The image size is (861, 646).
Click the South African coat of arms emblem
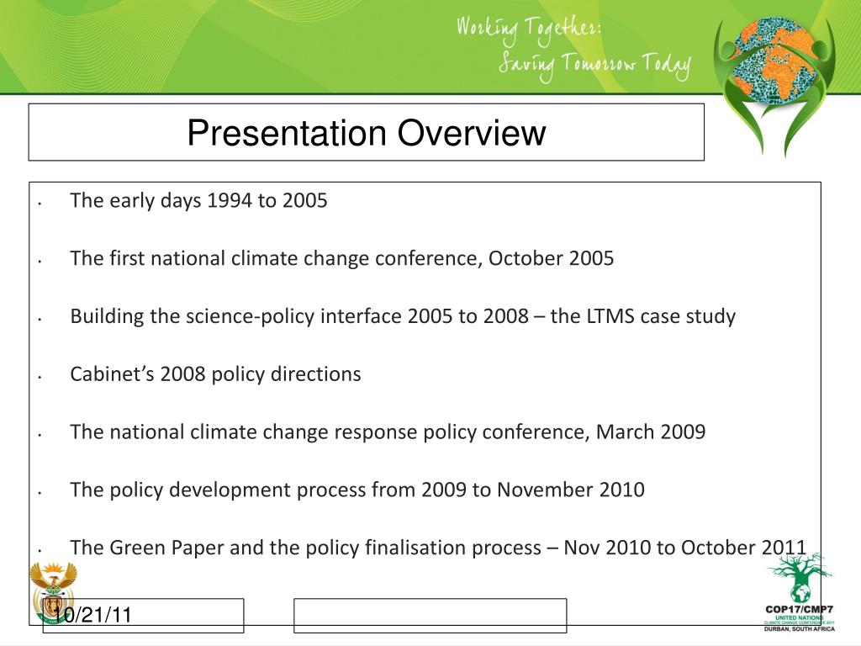pyautogui.click(x=53, y=592)
